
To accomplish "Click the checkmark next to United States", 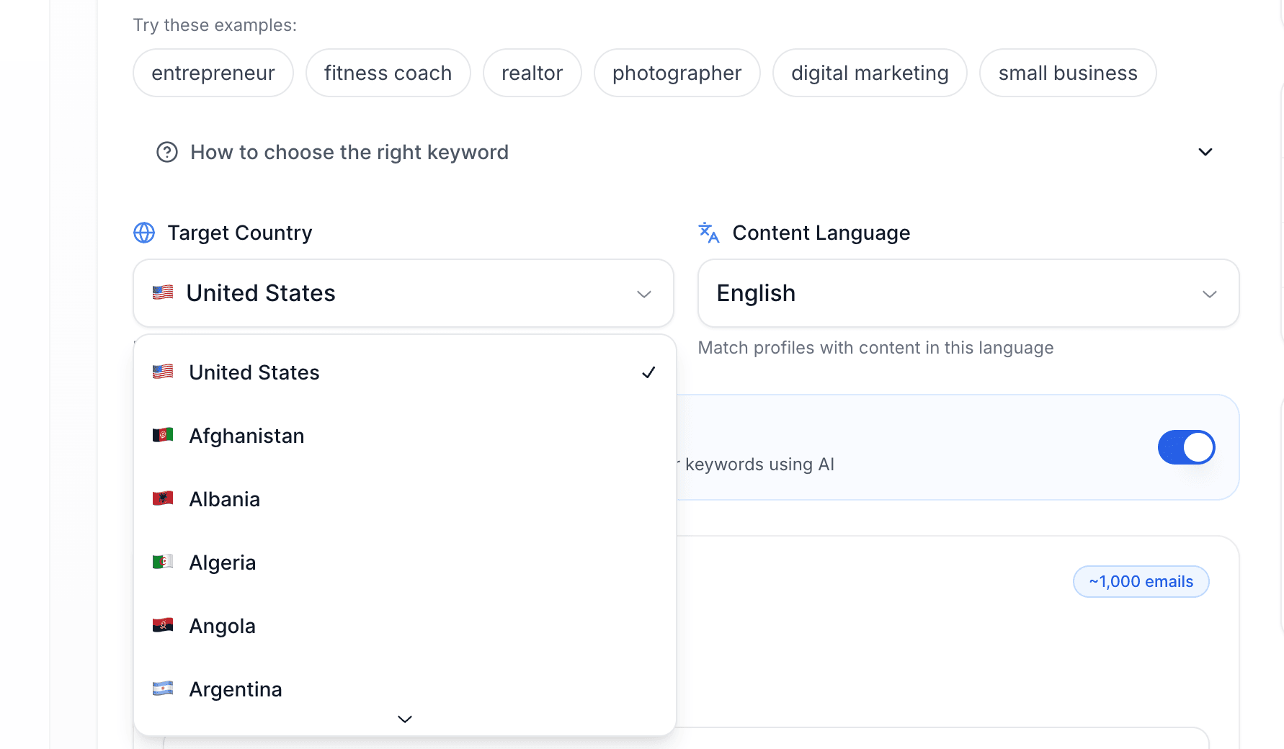I will tap(648, 372).
